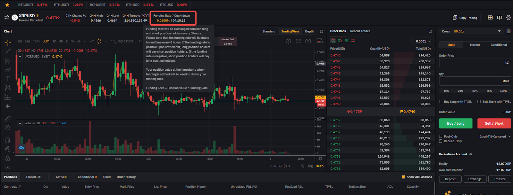The width and height of the screenshot is (513, 195).
Task: Enable the Reduce-Only checkbox
Action: tap(441, 141)
